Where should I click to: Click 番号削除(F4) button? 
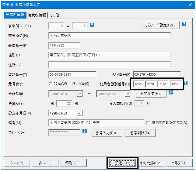point(140,133)
